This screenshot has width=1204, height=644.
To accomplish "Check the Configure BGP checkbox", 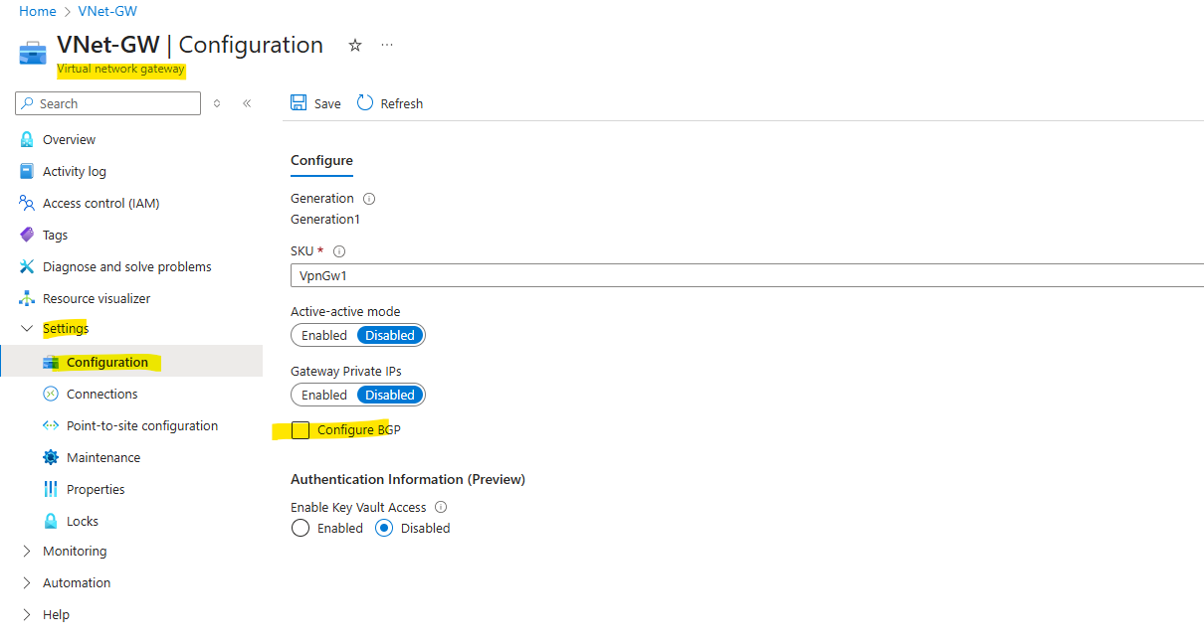I will [301, 429].
